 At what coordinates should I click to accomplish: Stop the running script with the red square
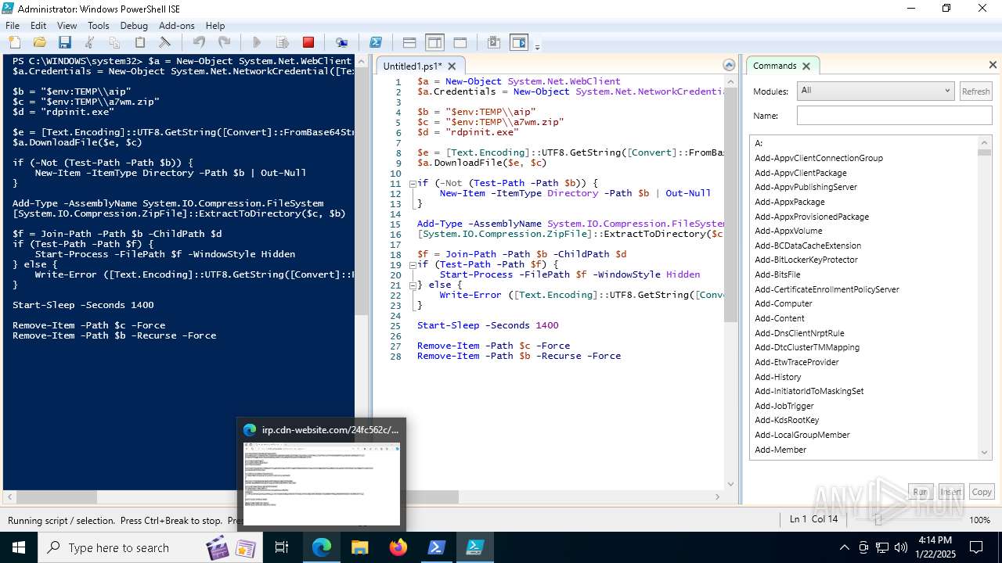coord(308,42)
